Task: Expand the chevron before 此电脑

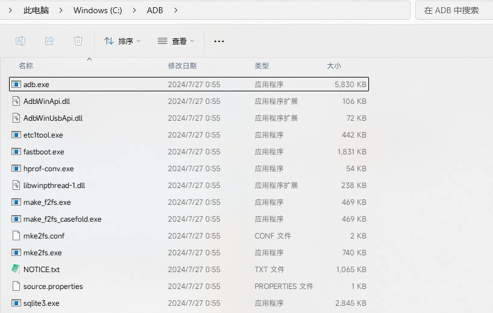Action: coord(10,10)
